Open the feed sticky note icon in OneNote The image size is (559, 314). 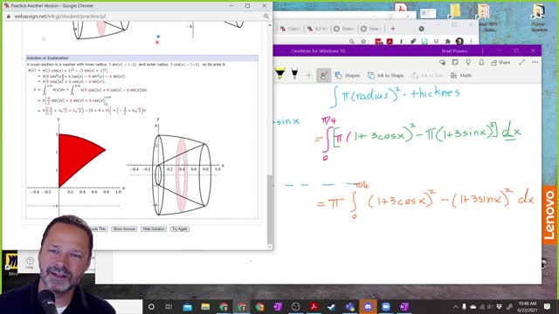pos(455,62)
